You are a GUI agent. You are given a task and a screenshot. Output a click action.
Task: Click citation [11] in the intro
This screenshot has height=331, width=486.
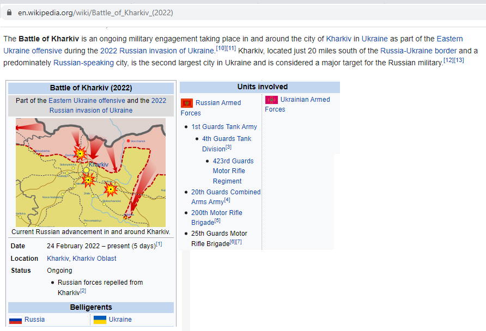[x=231, y=48]
